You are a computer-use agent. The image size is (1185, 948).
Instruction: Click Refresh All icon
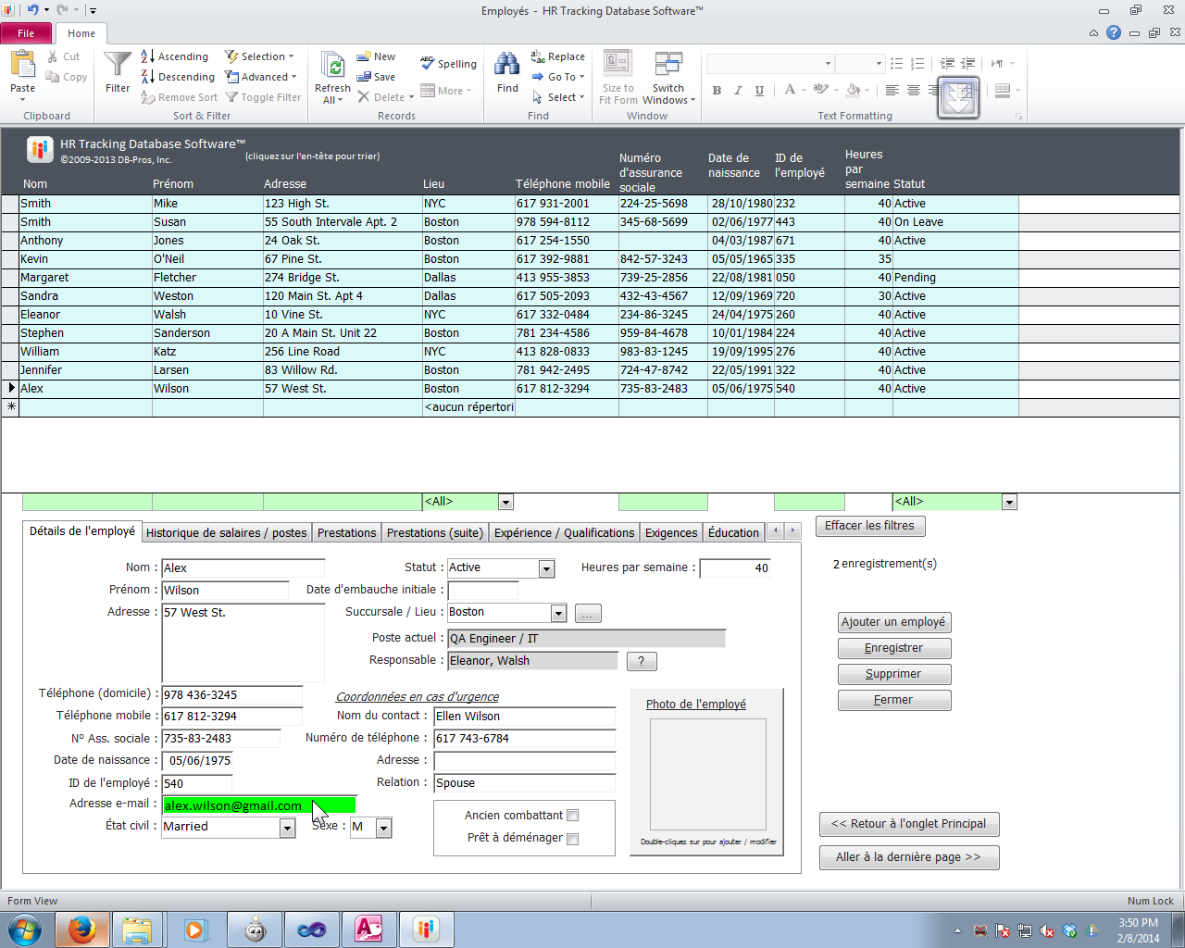point(332,65)
